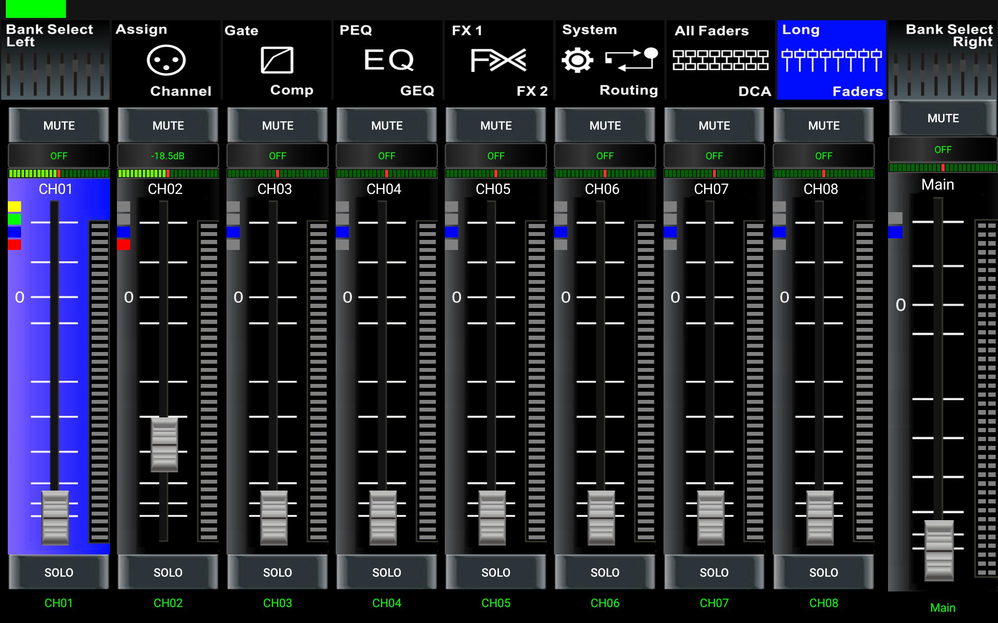Click the CH02 fader knob
The height and width of the screenshot is (623, 998).
(x=164, y=444)
